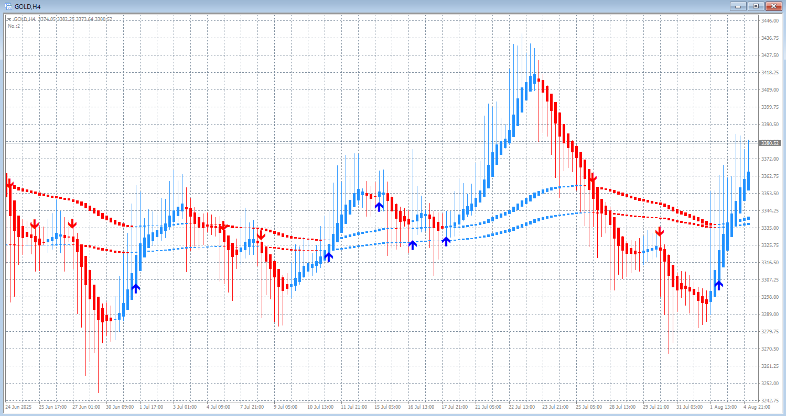Maximize the GOLD,H4 chart window
Screen dimensions: 786x416
pyautogui.click(x=756, y=6)
